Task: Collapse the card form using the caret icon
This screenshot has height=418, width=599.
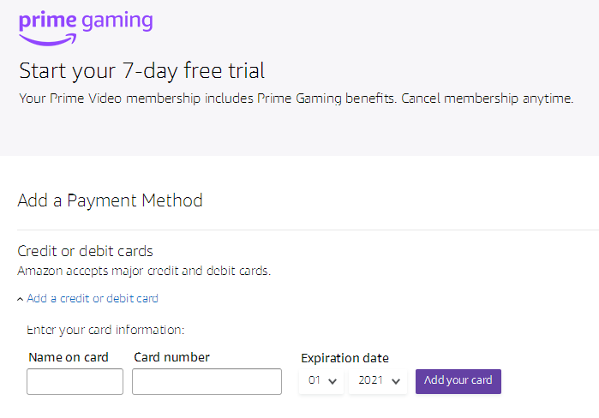Action: point(21,299)
